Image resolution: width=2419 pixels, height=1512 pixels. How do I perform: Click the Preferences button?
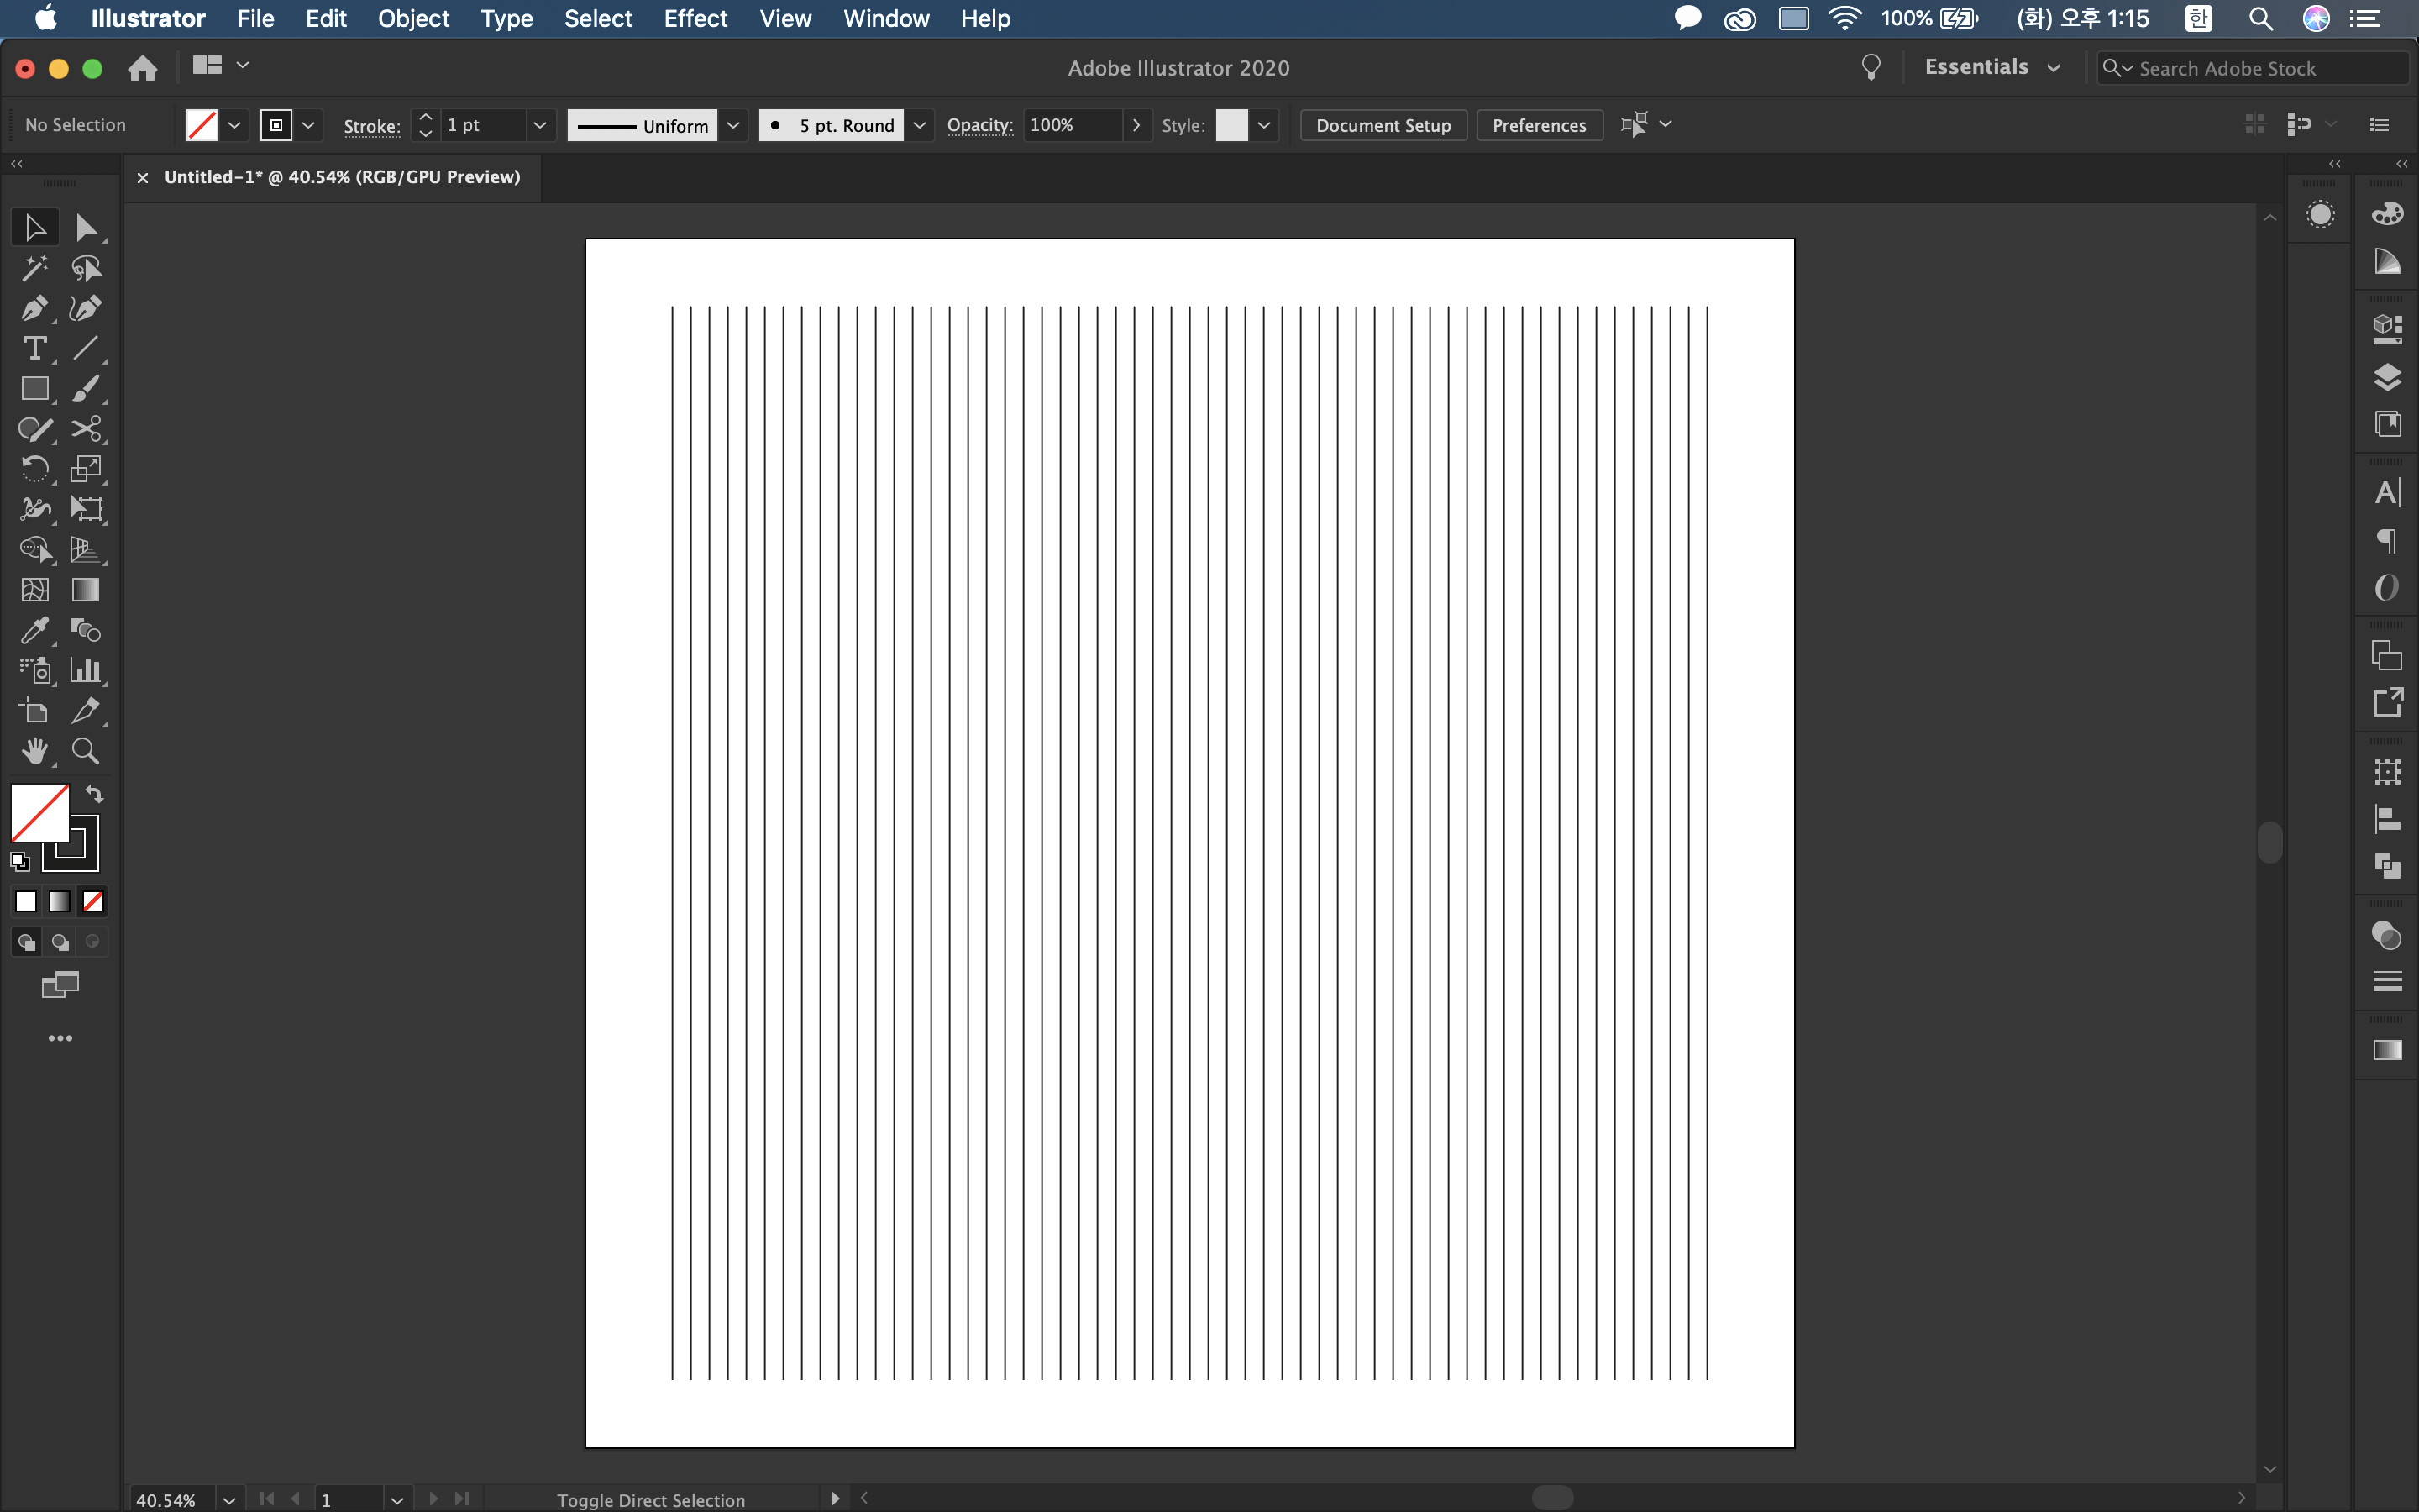1539,125
